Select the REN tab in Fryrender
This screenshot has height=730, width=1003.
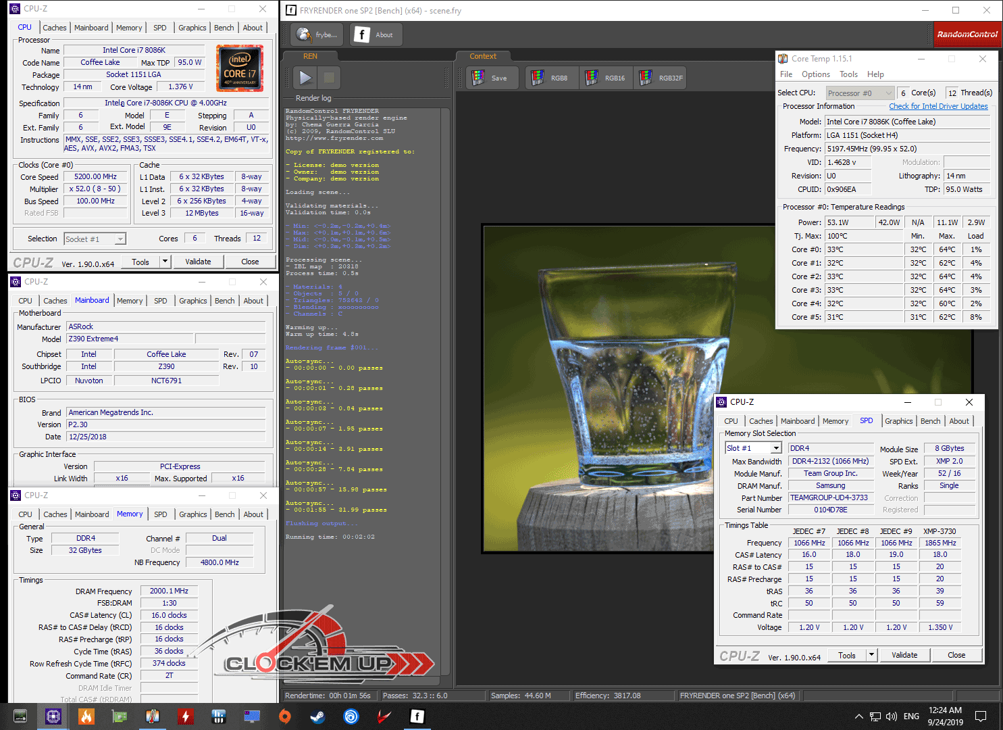coord(310,56)
